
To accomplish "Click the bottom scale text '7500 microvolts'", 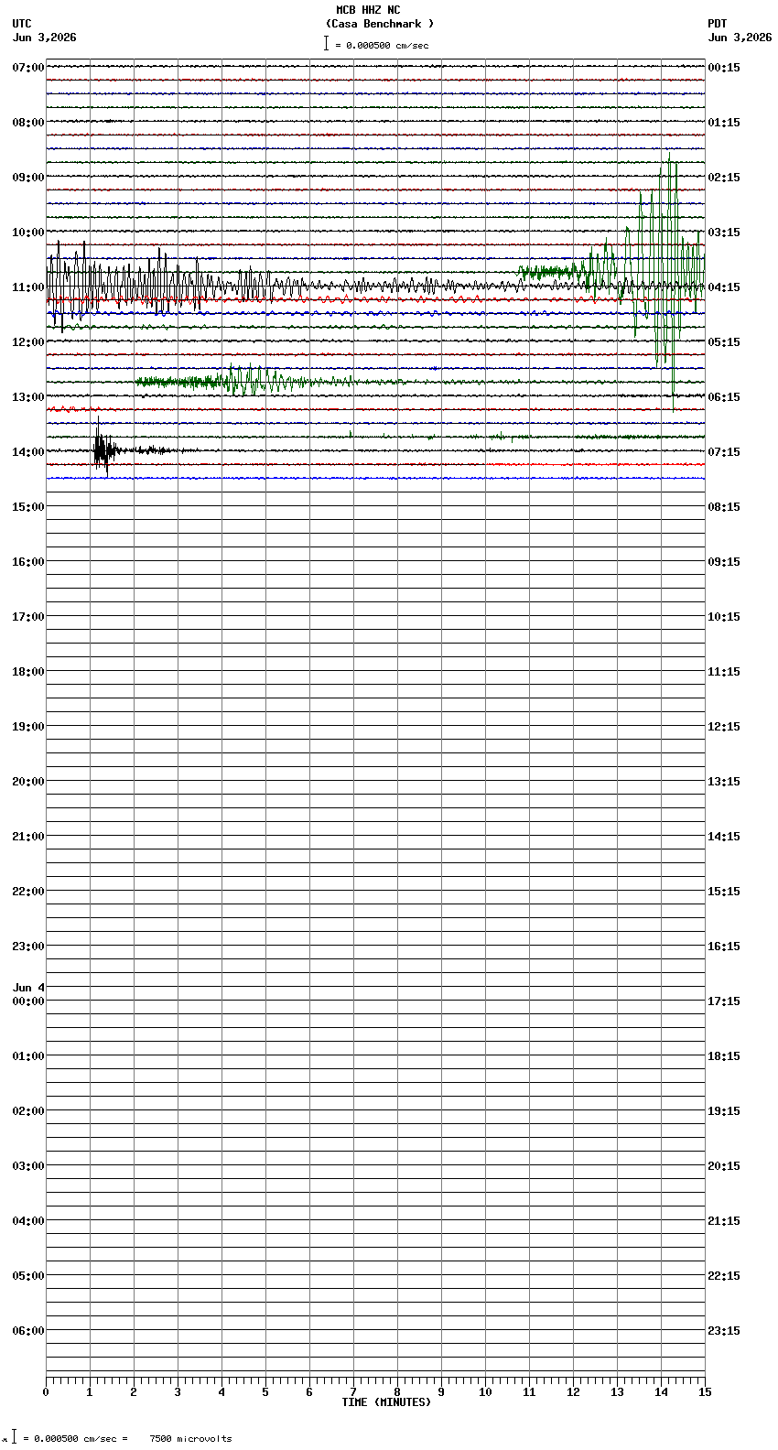I will pyautogui.click(x=190, y=1439).
